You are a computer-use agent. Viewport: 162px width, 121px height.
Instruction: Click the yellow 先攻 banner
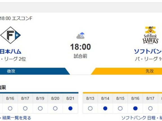126,71
